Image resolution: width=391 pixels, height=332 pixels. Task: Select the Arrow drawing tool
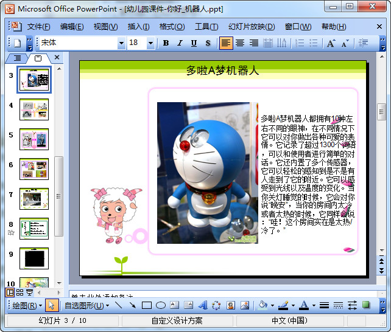tap(132, 305)
